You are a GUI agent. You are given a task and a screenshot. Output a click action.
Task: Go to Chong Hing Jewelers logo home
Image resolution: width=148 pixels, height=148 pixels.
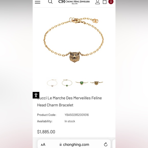74,2
